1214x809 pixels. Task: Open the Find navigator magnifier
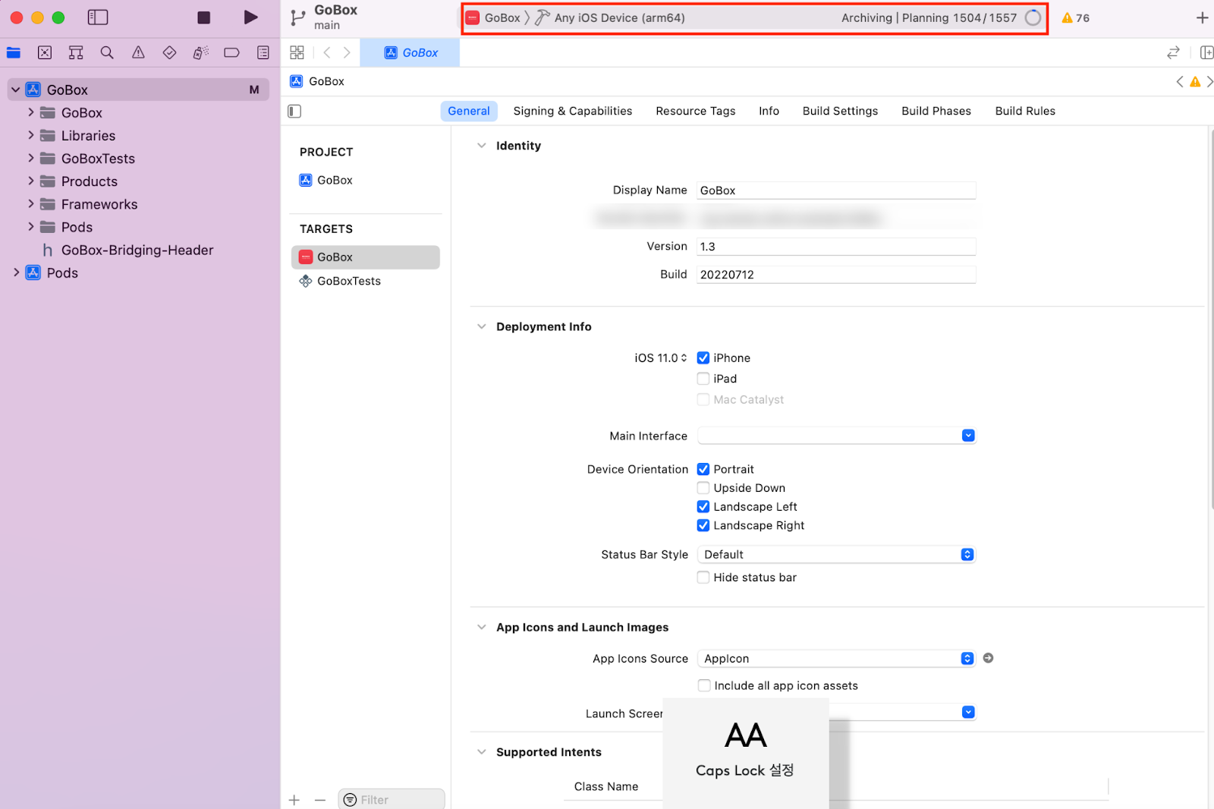107,52
